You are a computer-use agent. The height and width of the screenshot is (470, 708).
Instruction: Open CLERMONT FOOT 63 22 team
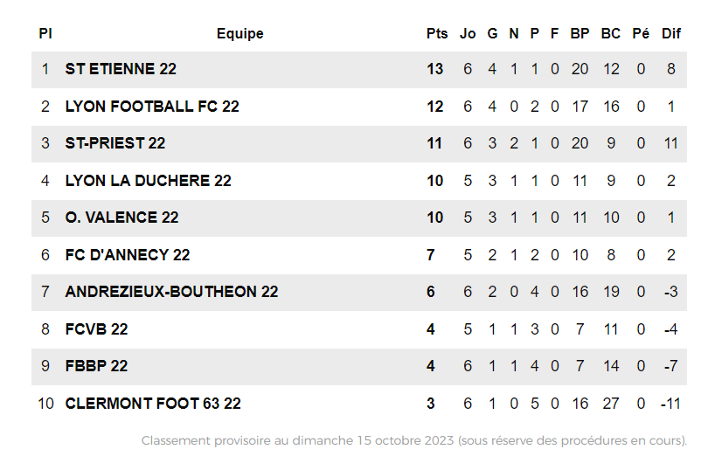[153, 404]
